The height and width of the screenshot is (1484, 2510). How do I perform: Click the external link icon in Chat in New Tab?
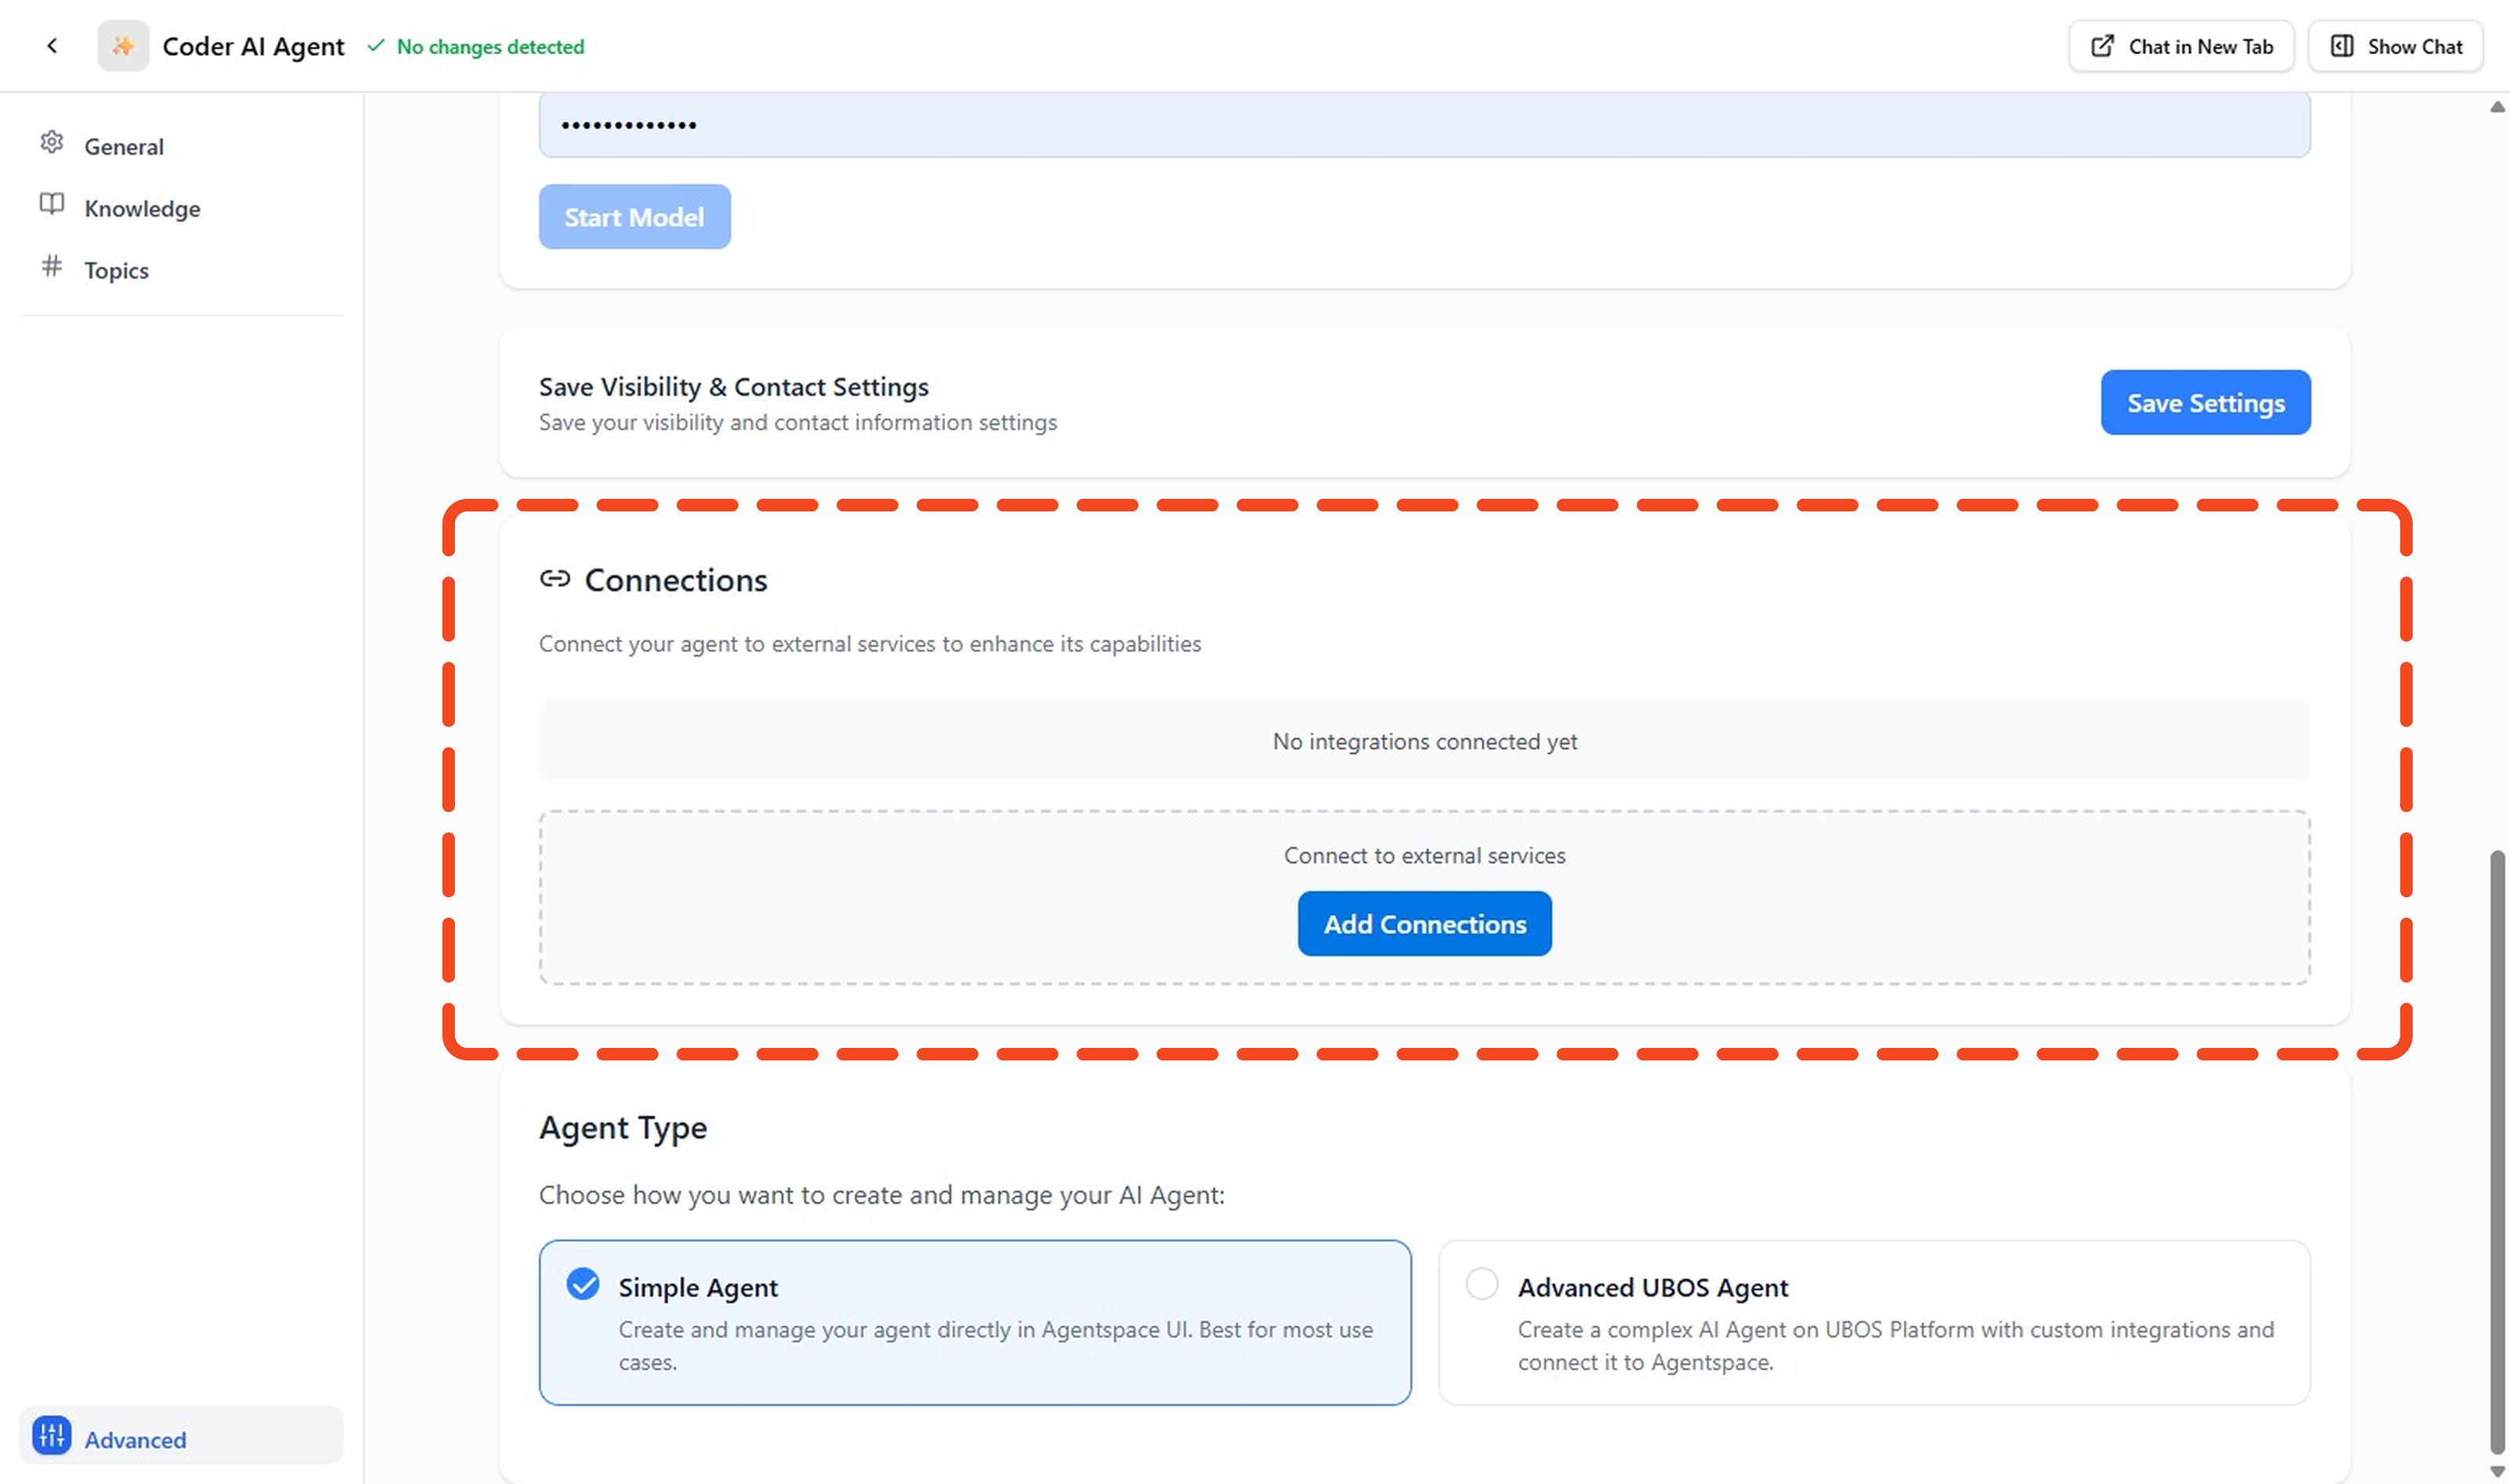pyautogui.click(x=2102, y=46)
